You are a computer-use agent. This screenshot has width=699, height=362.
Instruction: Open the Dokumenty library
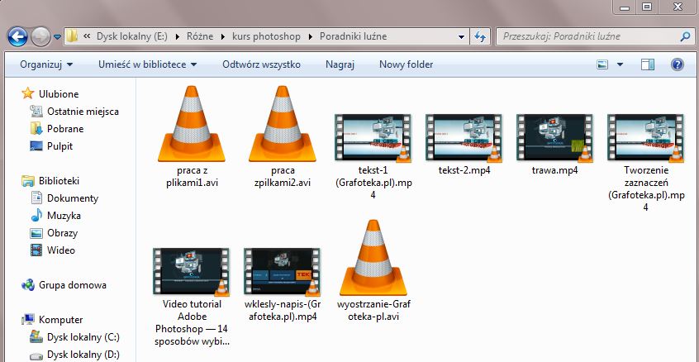click(73, 198)
